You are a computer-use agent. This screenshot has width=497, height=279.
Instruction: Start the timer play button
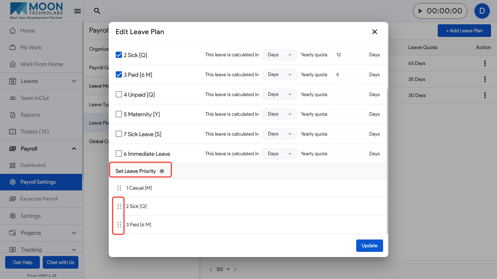[420, 11]
